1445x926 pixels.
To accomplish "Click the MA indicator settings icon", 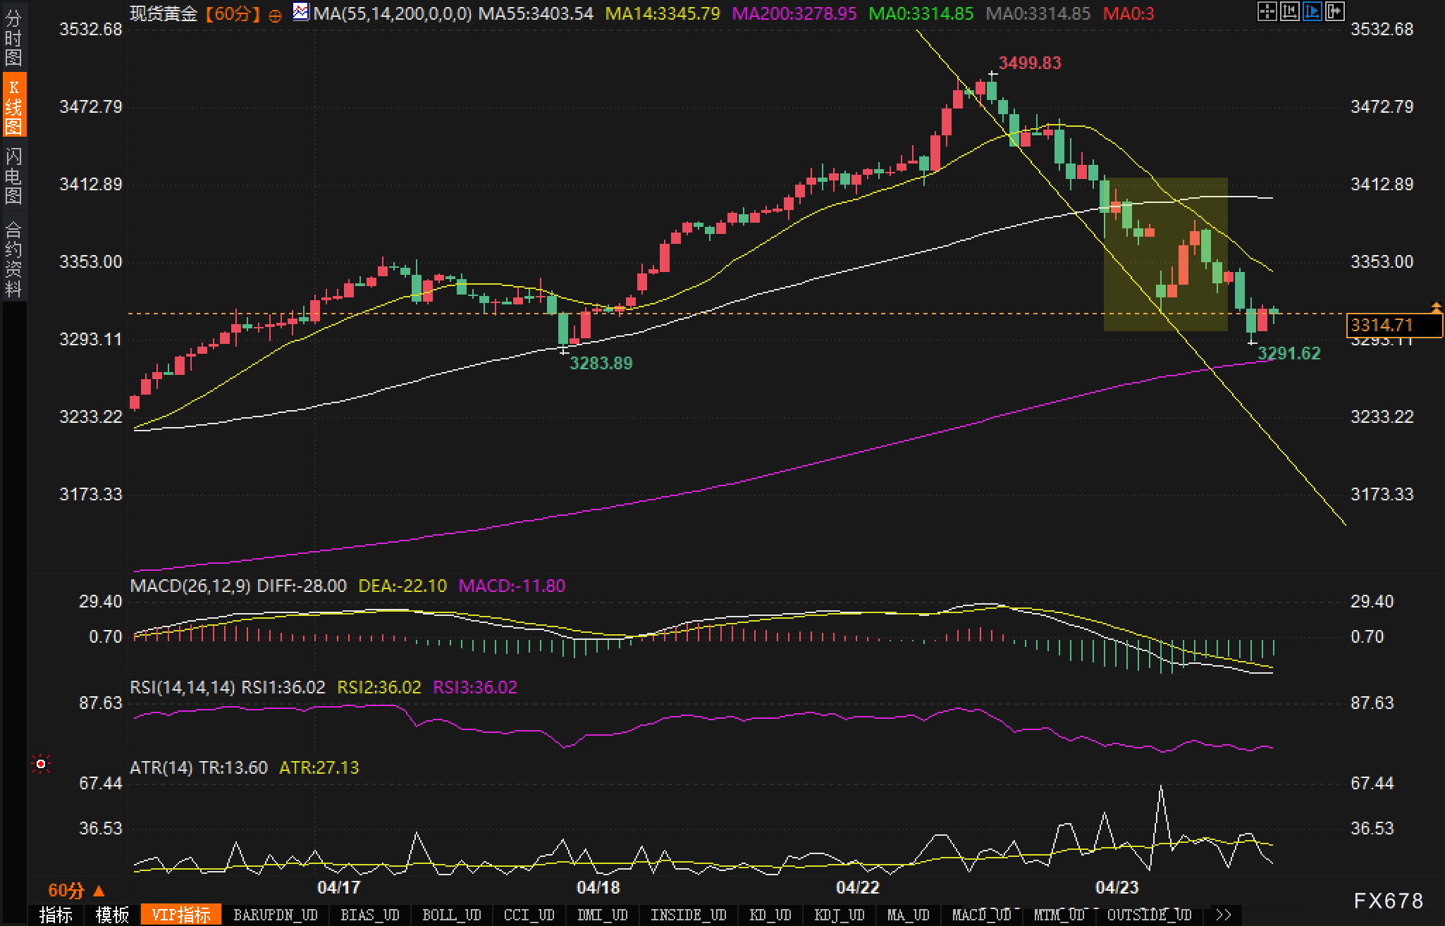I will (301, 12).
